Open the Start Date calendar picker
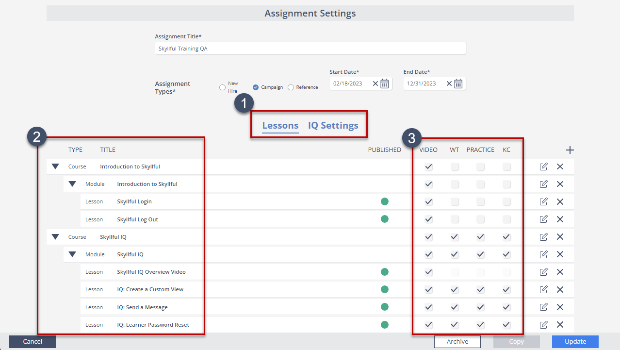Image resolution: width=620 pixels, height=350 pixels. coord(385,83)
